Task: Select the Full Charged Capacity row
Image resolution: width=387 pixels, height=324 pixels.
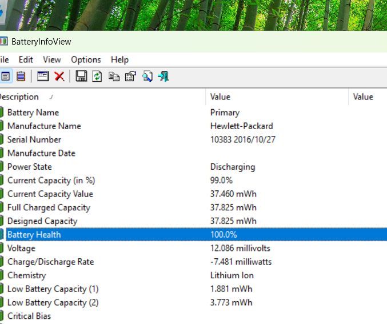Action: [x=49, y=207]
